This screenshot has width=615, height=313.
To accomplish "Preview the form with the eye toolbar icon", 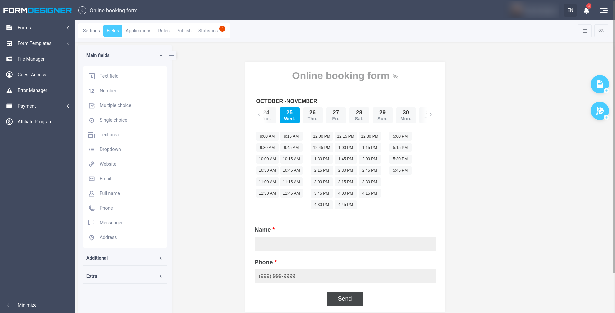I will tap(601, 30).
